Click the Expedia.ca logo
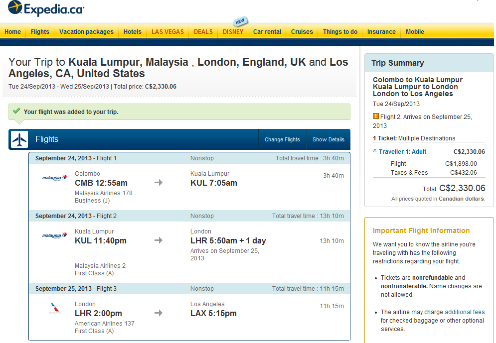The height and width of the screenshot is (343, 496). coord(46,8)
